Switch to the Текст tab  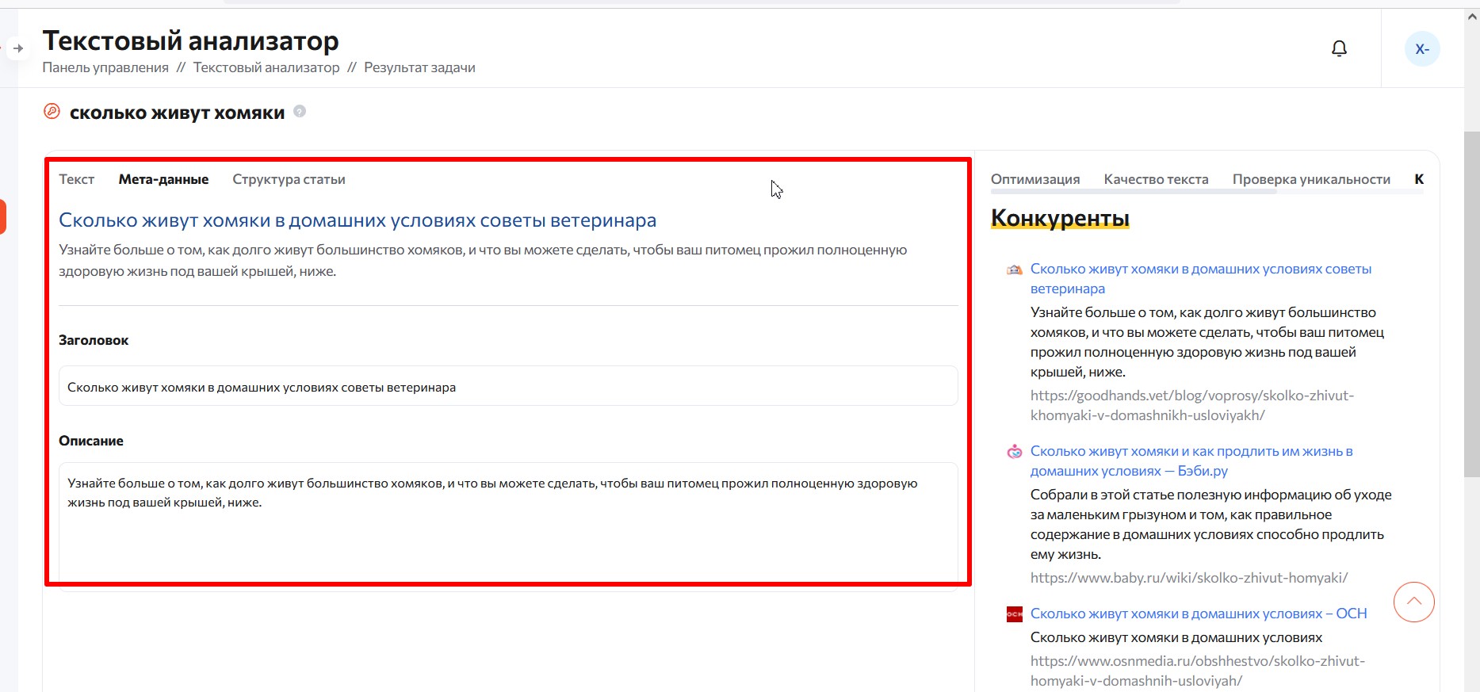pos(76,179)
